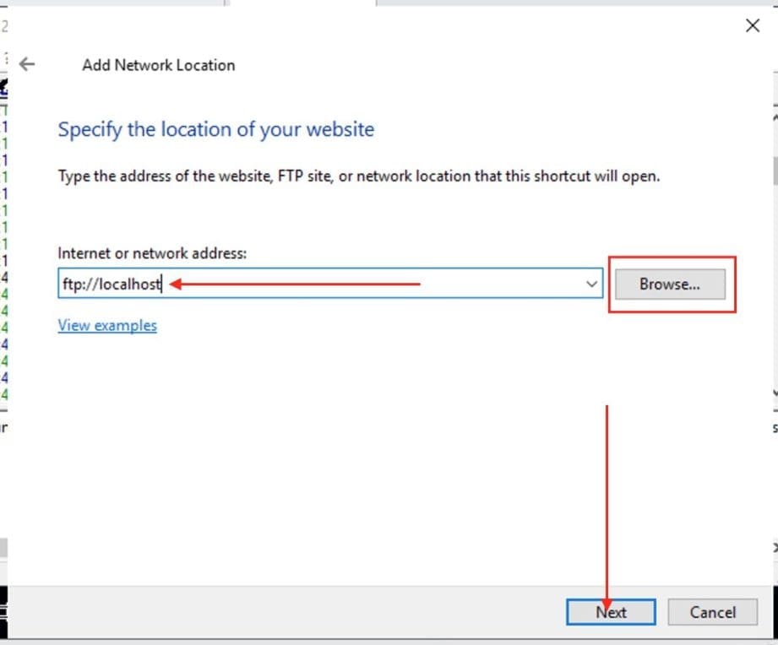Click the back arrow in the wizard header
Screen dimensions: 778x645
pyautogui.click(x=28, y=64)
